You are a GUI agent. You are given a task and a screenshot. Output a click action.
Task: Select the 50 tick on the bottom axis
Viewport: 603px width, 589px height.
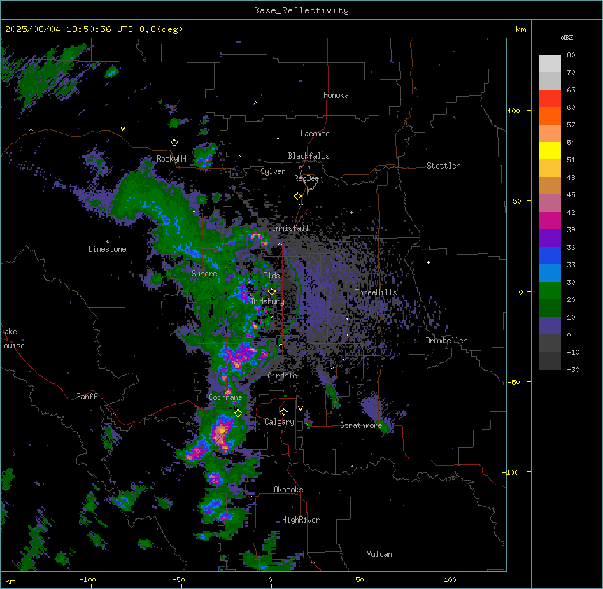pyautogui.click(x=360, y=579)
